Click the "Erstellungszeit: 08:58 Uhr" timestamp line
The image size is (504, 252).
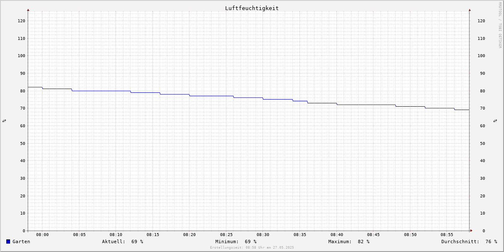(x=252, y=247)
